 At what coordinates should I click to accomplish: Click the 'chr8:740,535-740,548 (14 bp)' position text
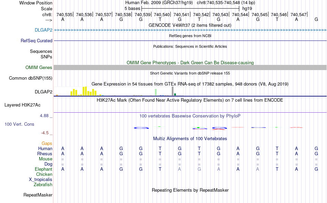(x=226, y=3)
